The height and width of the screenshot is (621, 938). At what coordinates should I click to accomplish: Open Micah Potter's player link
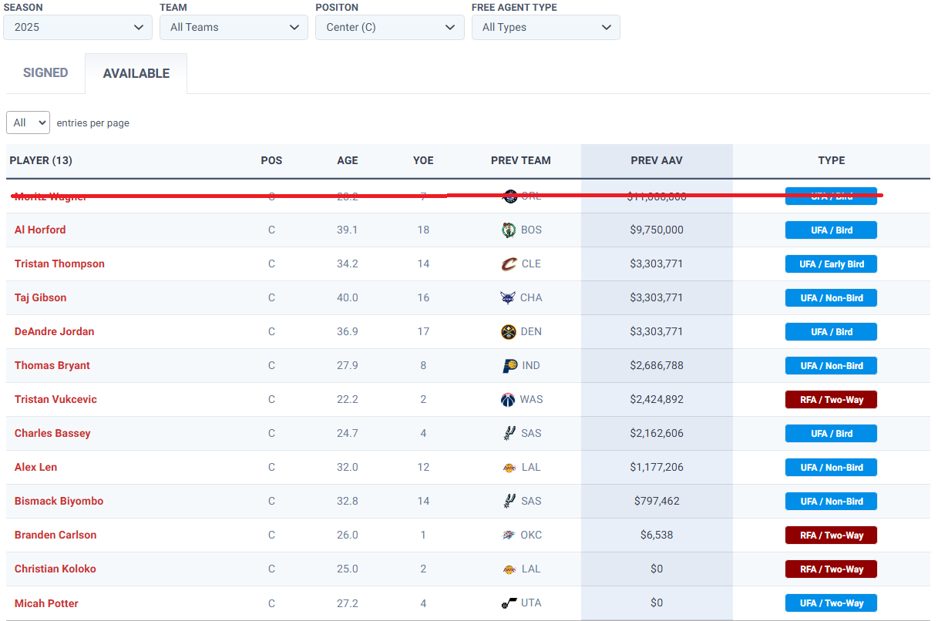click(46, 603)
